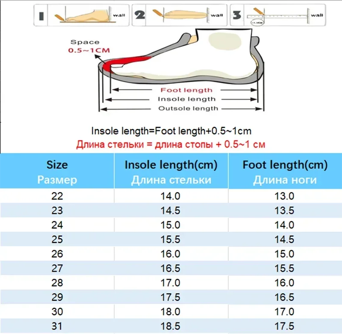Click foot length '17.0' in the size 30 row
The height and width of the screenshot is (334, 342).
(284, 311)
